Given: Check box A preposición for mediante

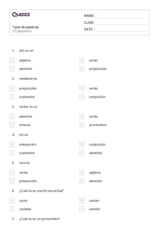Looking at the screenshot, I should pos(12,88).
